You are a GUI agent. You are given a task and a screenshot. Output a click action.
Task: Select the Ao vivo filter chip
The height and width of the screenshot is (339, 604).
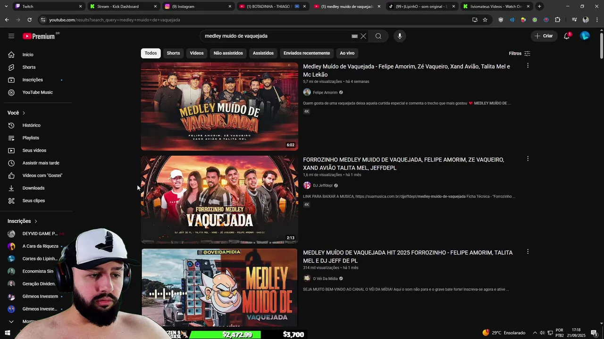coord(347,53)
